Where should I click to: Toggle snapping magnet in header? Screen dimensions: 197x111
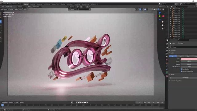point(81,7)
